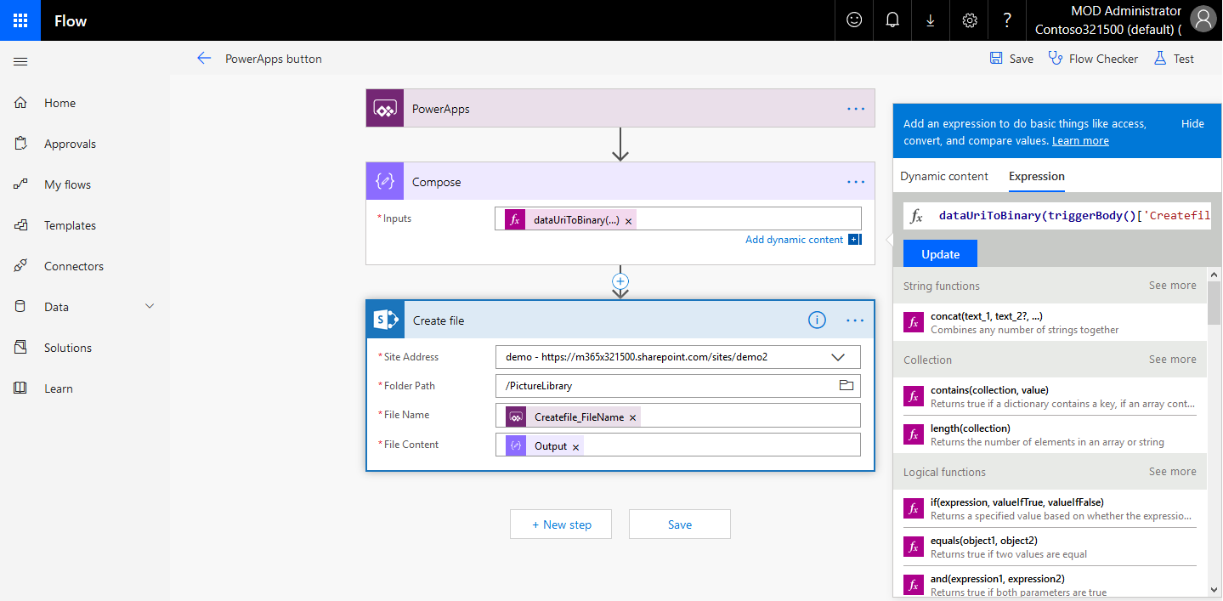Click the back arrow next to PowerApps button
The image size is (1223, 601).
(203, 59)
